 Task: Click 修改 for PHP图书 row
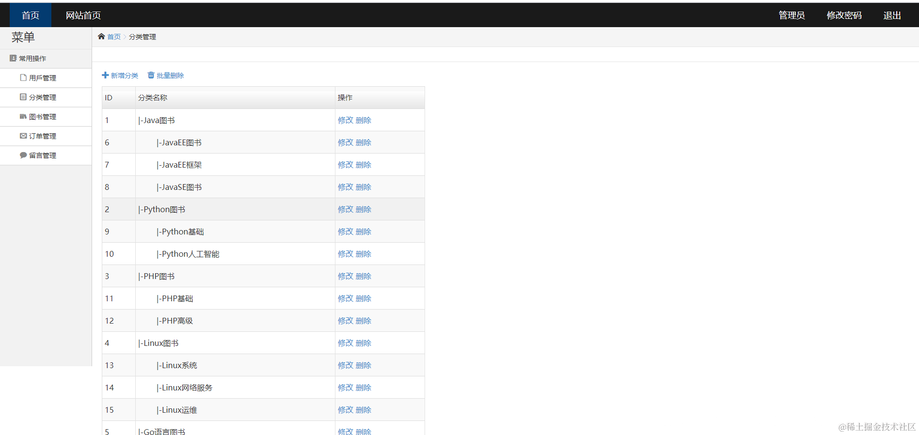pos(346,276)
